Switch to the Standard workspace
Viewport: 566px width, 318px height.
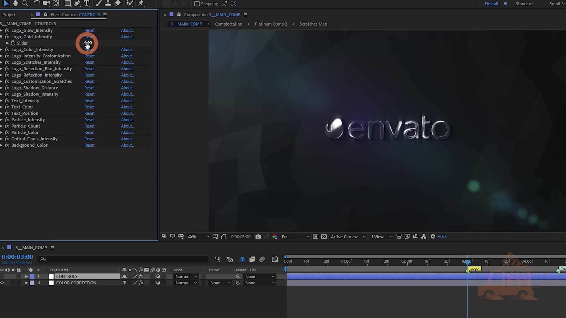coord(524,4)
